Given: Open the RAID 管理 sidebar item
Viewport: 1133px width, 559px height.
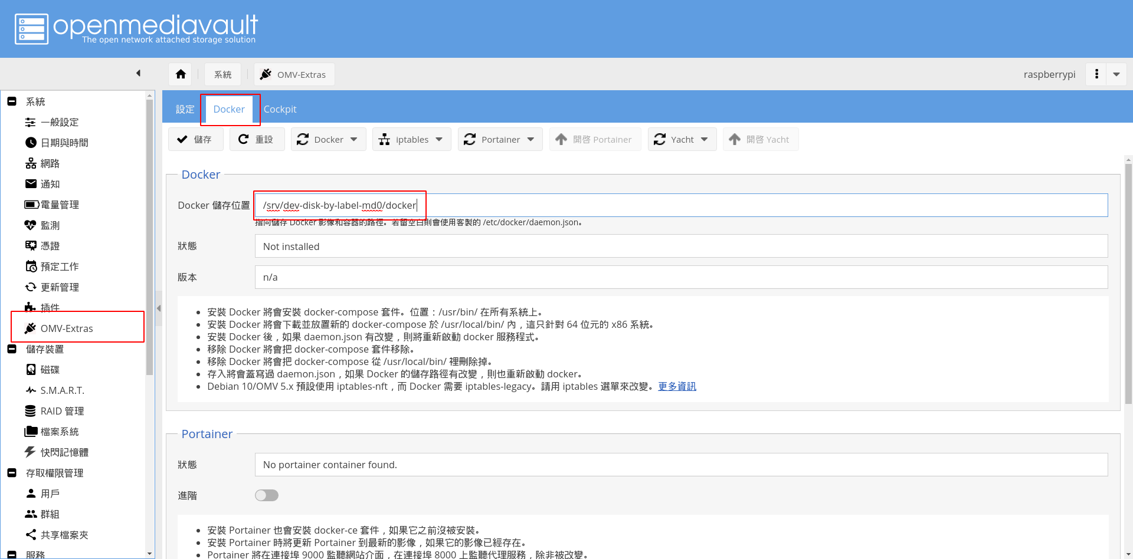Looking at the screenshot, I should pos(61,411).
